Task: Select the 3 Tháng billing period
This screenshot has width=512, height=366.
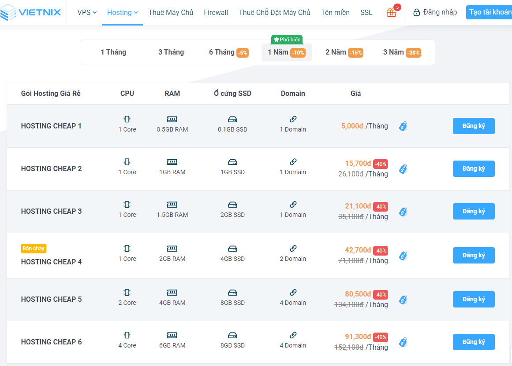Action: (171, 52)
